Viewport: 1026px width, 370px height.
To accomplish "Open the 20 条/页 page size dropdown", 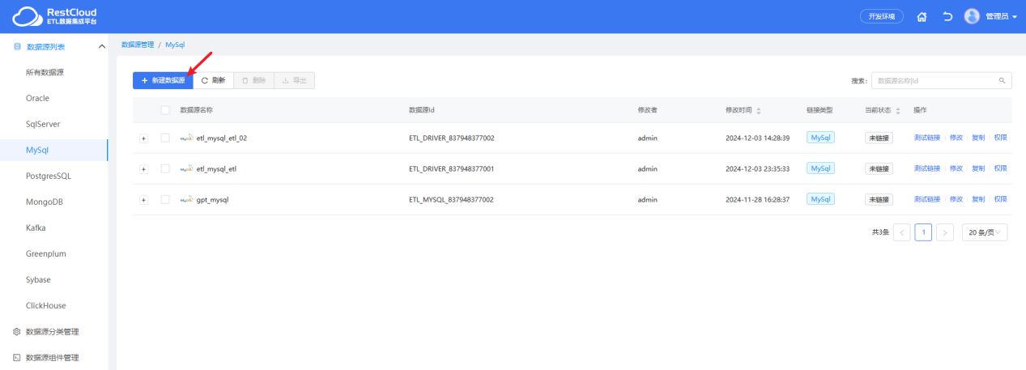I will pyautogui.click(x=985, y=232).
